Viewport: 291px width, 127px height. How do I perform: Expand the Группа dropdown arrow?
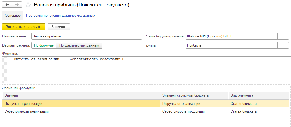pos(280,45)
